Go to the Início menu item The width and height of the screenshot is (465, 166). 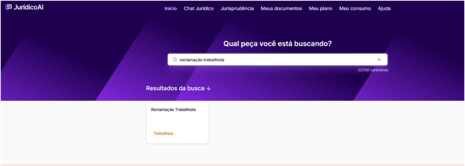(x=171, y=9)
